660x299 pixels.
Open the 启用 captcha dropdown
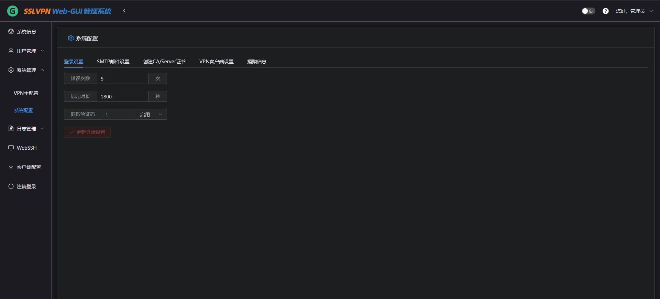[152, 114]
